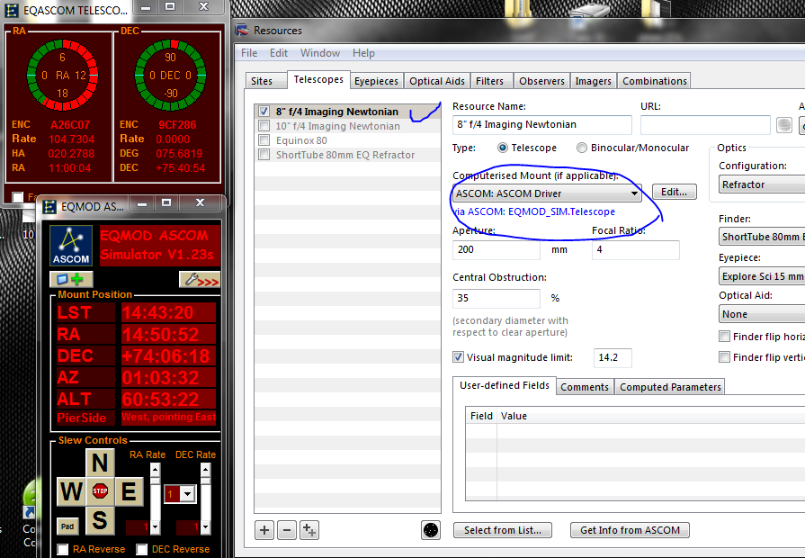Click the DEC dial in the EQASCOM window
The image size is (805, 558).
171,76
